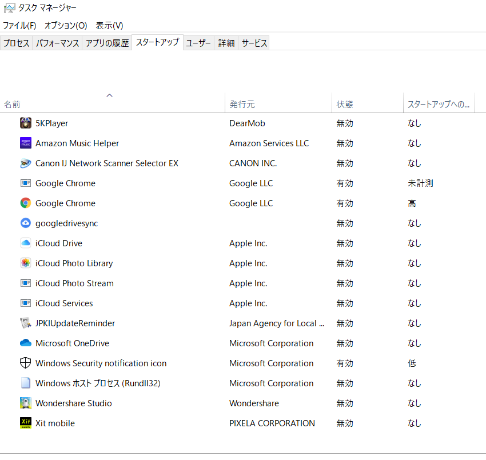Screen dimensions: 486x460
Task: Click the Amazon Services LLC publisher cell
Action: pyautogui.click(x=269, y=143)
